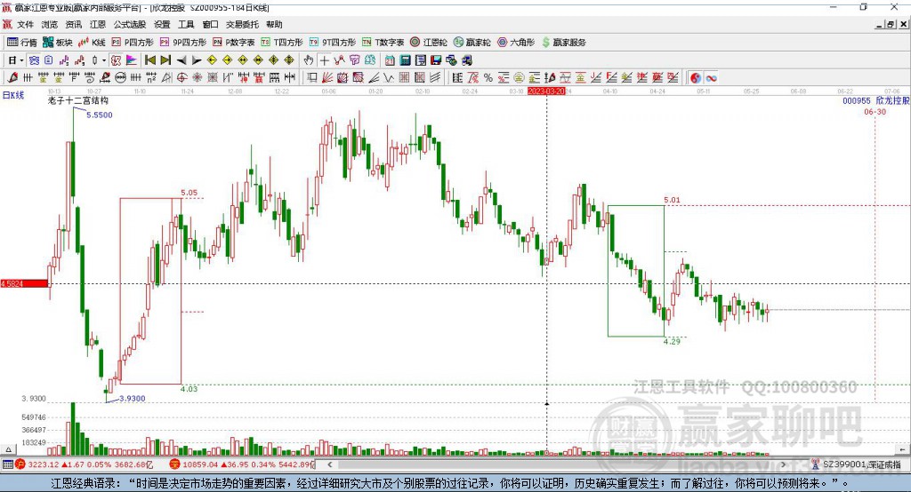The width and height of the screenshot is (911, 492).
Task: Click the 4.5824 red price tag
Action: tap(24, 283)
